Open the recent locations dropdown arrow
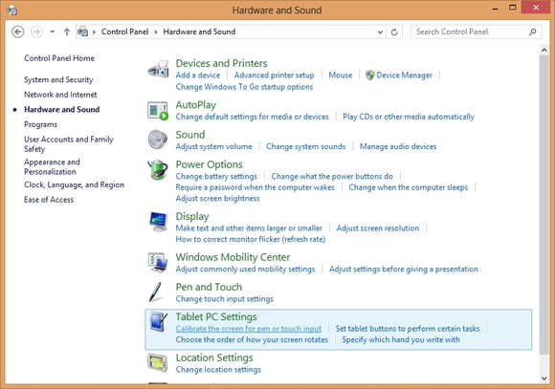This screenshot has height=389, width=555. point(52,32)
